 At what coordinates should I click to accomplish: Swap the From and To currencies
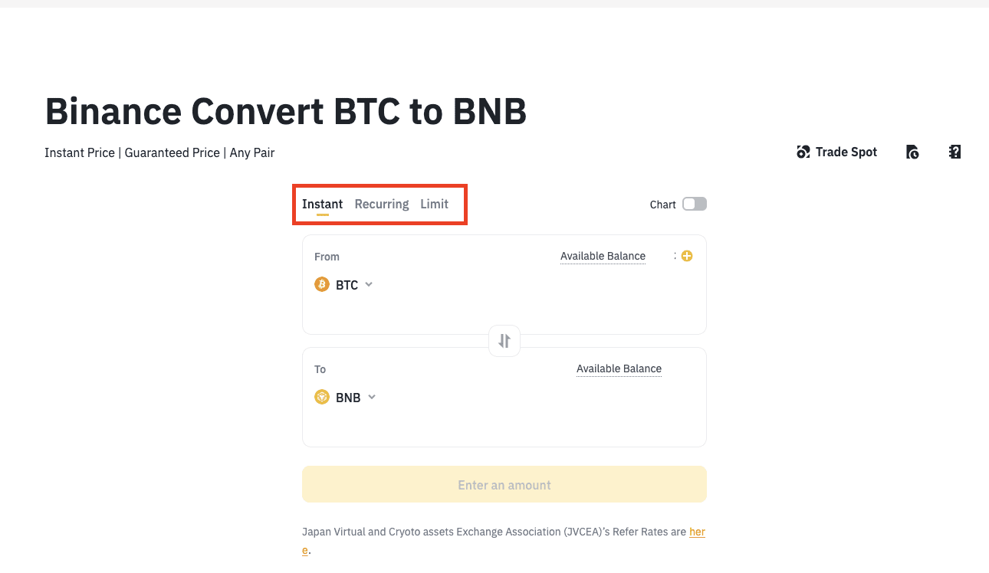coord(504,341)
